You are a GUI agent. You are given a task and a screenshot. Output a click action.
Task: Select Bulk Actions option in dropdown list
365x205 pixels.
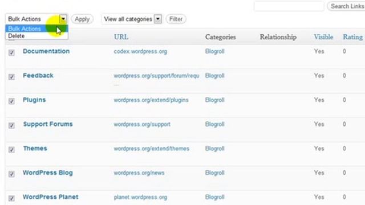(x=36, y=28)
